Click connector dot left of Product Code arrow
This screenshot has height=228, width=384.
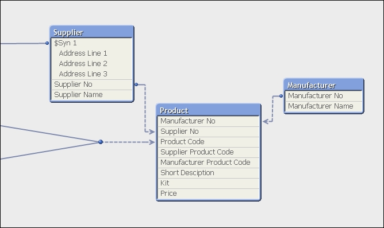101,142
